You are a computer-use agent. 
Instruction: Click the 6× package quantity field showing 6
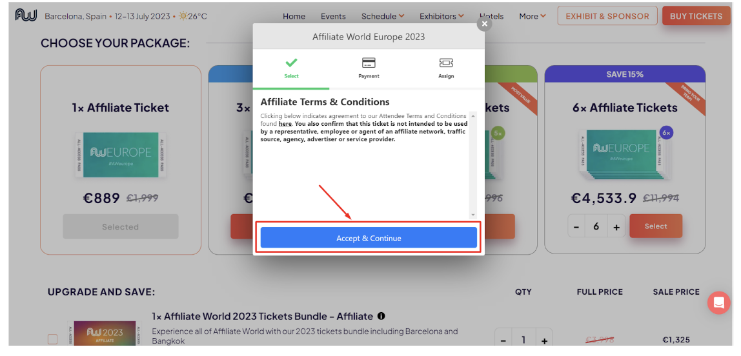(596, 226)
